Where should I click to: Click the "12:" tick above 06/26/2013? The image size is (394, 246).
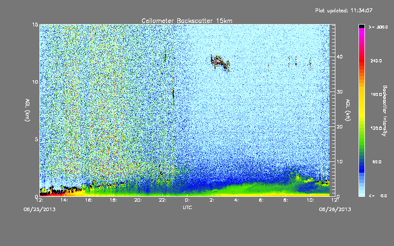coord(335,200)
